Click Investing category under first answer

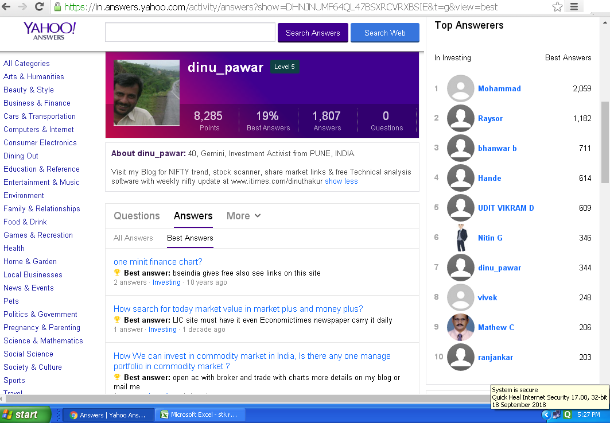pyautogui.click(x=166, y=282)
